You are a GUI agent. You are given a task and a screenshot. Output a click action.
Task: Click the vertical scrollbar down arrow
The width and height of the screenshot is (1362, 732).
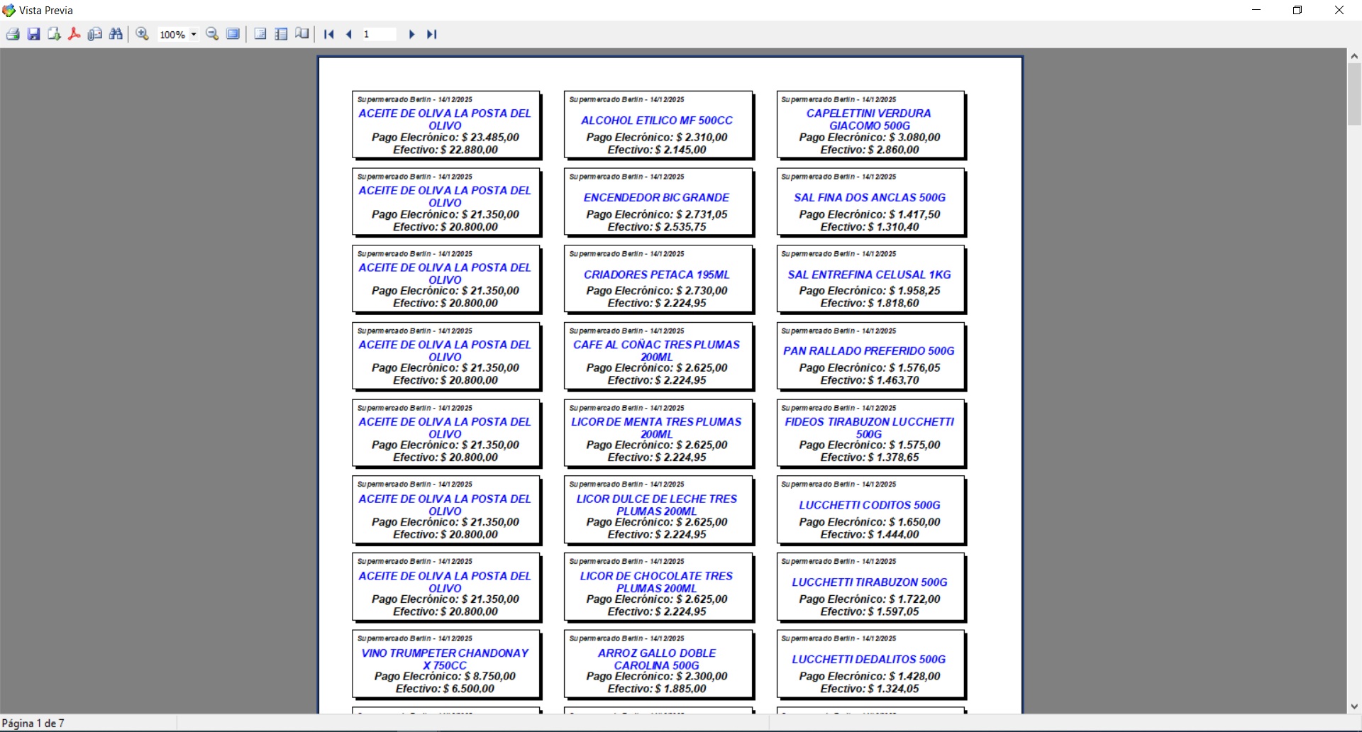pyautogui.click(x=1354, y=706)
